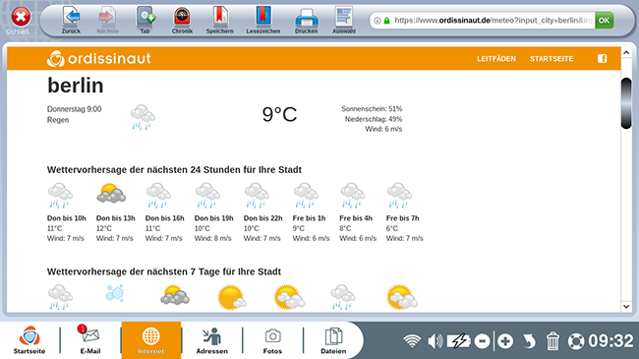Click the battery charging icon

pyautogui.click(x=459, y=341)
